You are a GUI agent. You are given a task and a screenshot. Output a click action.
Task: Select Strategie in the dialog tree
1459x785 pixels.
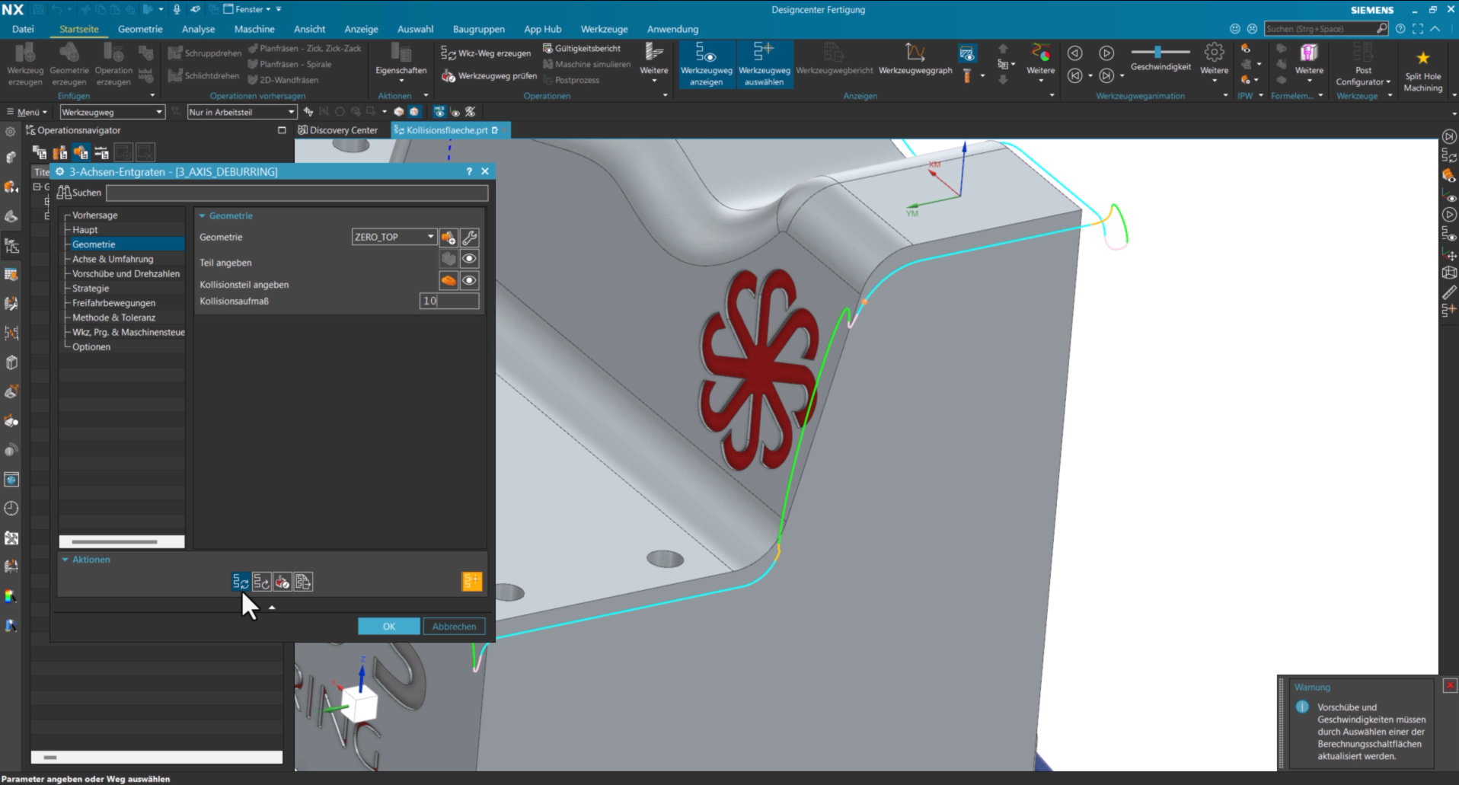pos(91,289)
